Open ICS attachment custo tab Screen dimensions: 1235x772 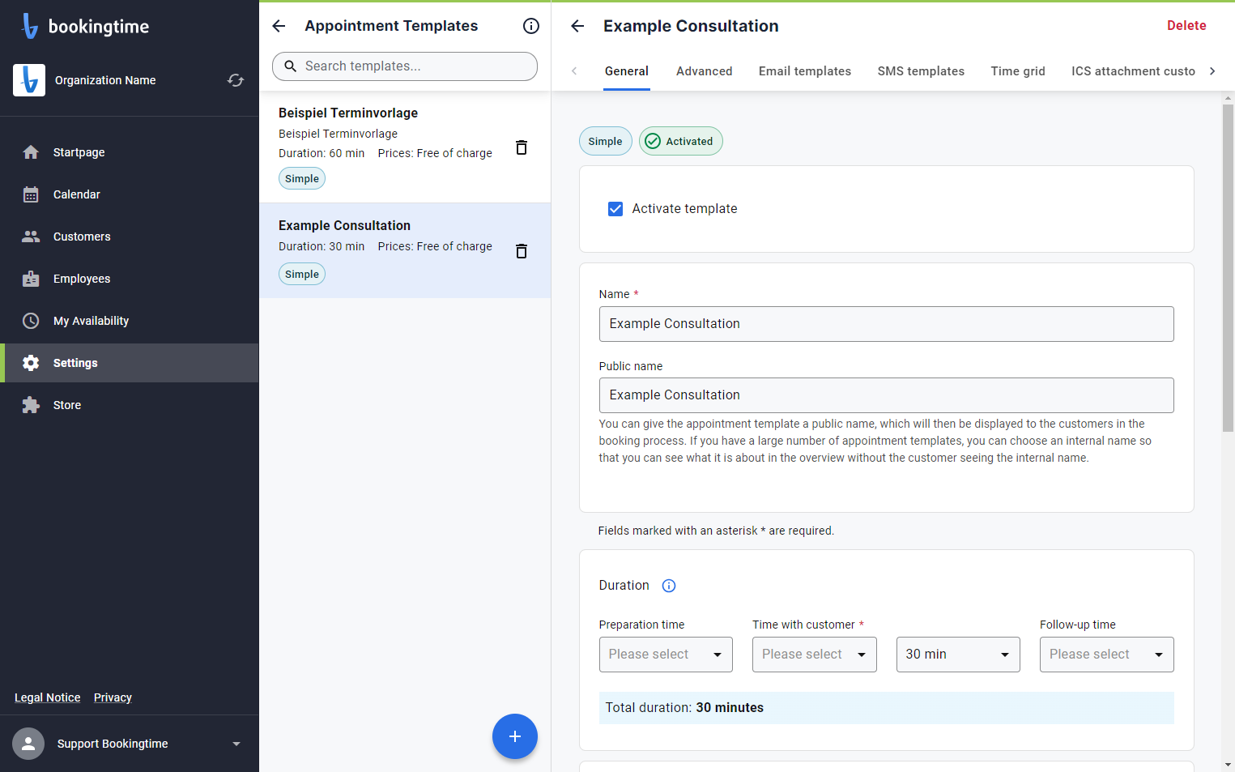click(x=1133, y=71)
